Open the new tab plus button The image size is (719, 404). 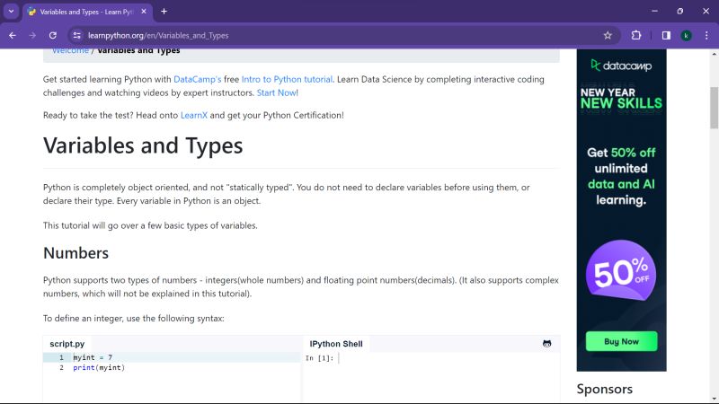(x=164, y=11)
